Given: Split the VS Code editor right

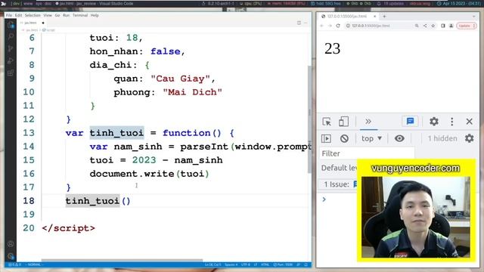Looking at the screenshot, I should pos(299,23).
